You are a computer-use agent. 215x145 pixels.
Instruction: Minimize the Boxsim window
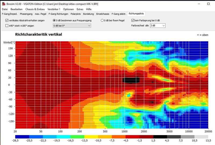tap(199, 4)
